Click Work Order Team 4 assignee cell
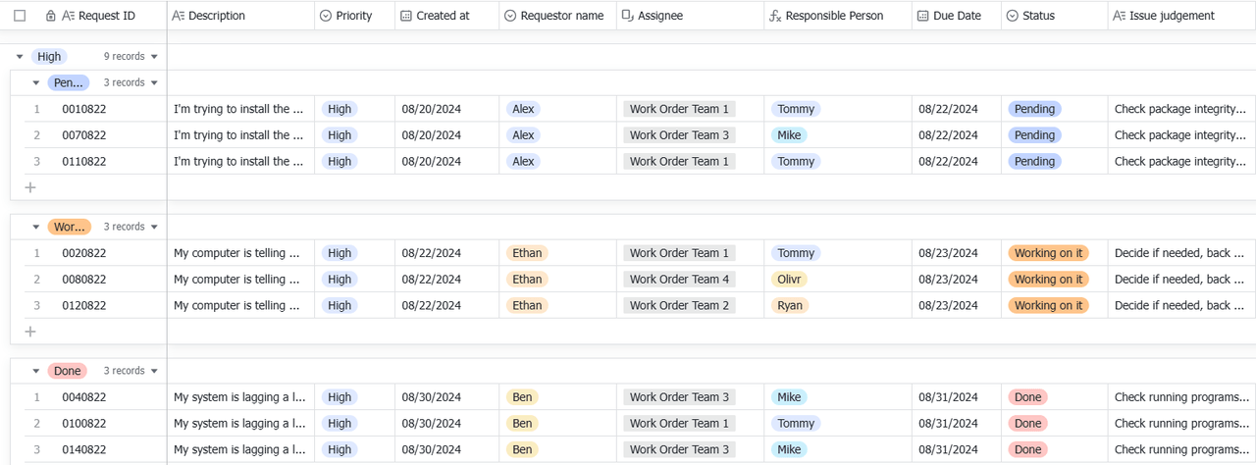This screenshot has width=1256, height=465. pyautogui.click(x=679, y=279)
